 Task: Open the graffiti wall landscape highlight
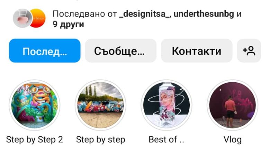[100, 105]
